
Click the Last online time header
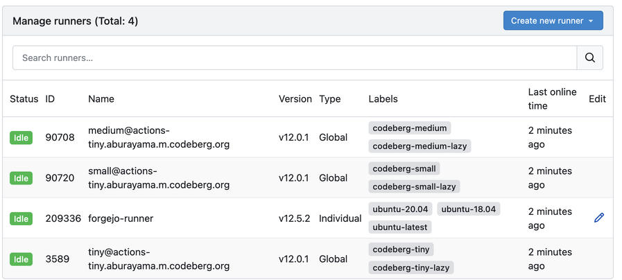[x=552, y=99]
